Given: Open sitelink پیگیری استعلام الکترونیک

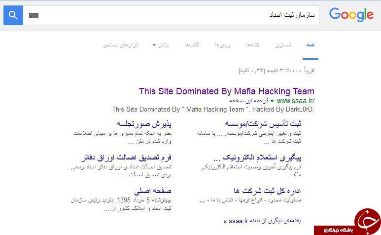Looking at the screenshot, I should click(x=257, y=158).
